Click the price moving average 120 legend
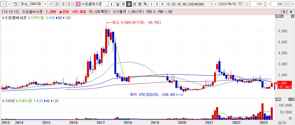295x125 pixels. [67, 18]
